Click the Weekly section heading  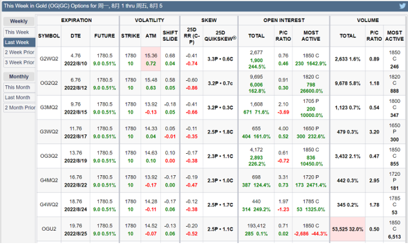coord(19,21)
